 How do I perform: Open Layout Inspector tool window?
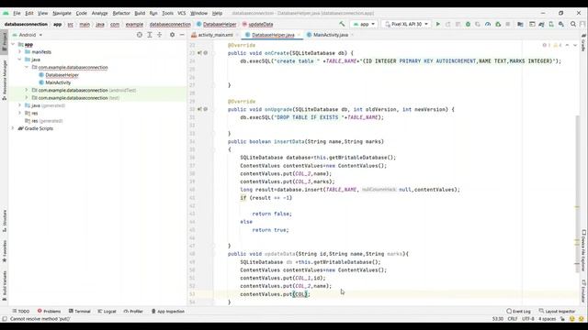point(557,312)
